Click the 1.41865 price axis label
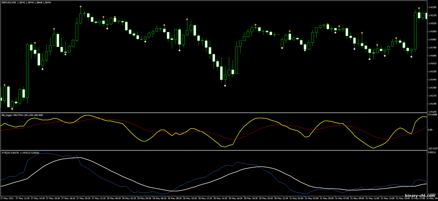This screenshot has width=438, height=201. pos(433,39)
